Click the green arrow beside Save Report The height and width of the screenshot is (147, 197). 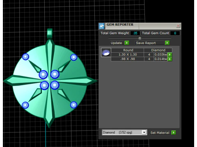(x=167, y=43)
